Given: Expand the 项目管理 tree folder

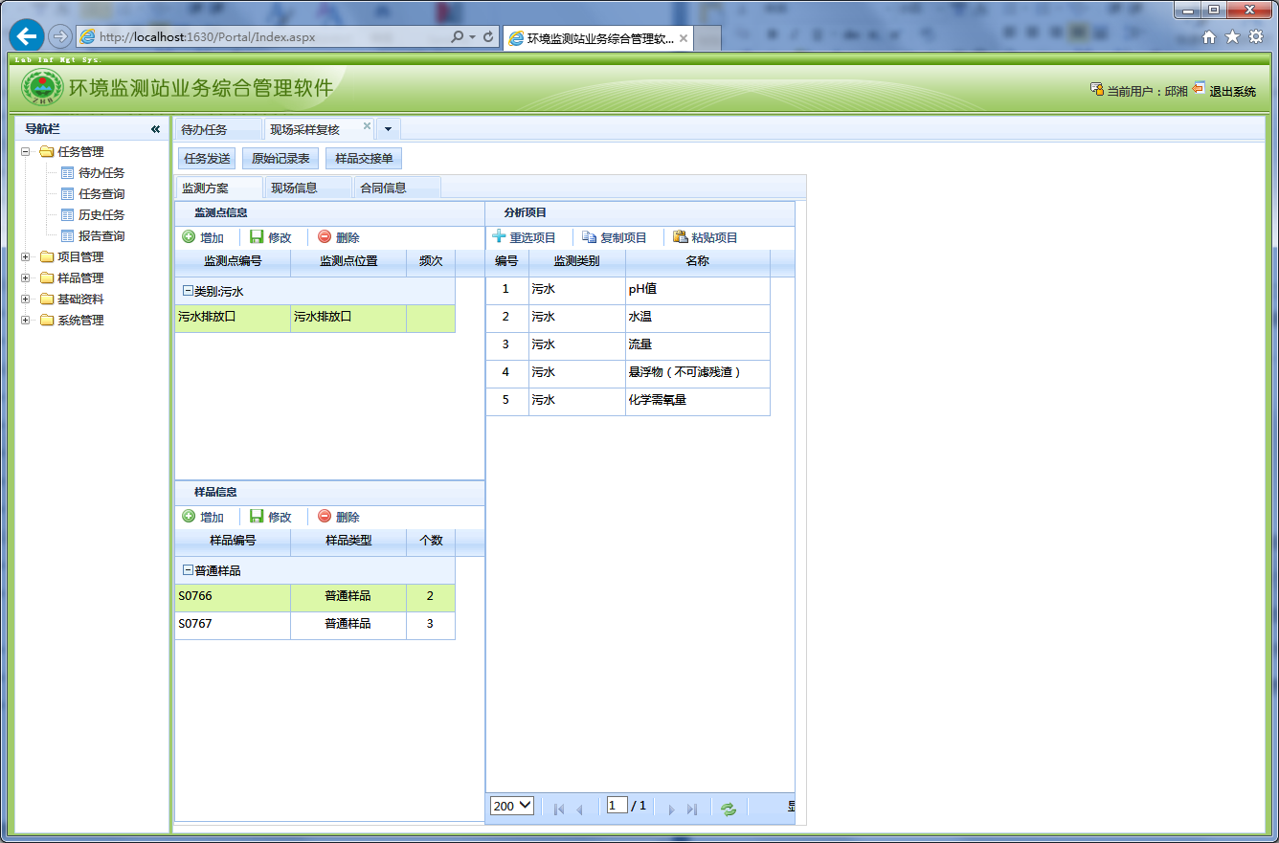Looking at the screenshot, I should pyautogui.click(x=26, y=256).
